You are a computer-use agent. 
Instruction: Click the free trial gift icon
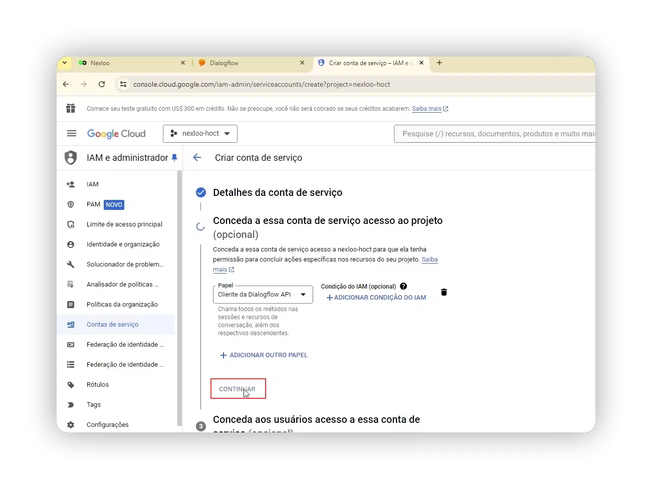[71, 108]
